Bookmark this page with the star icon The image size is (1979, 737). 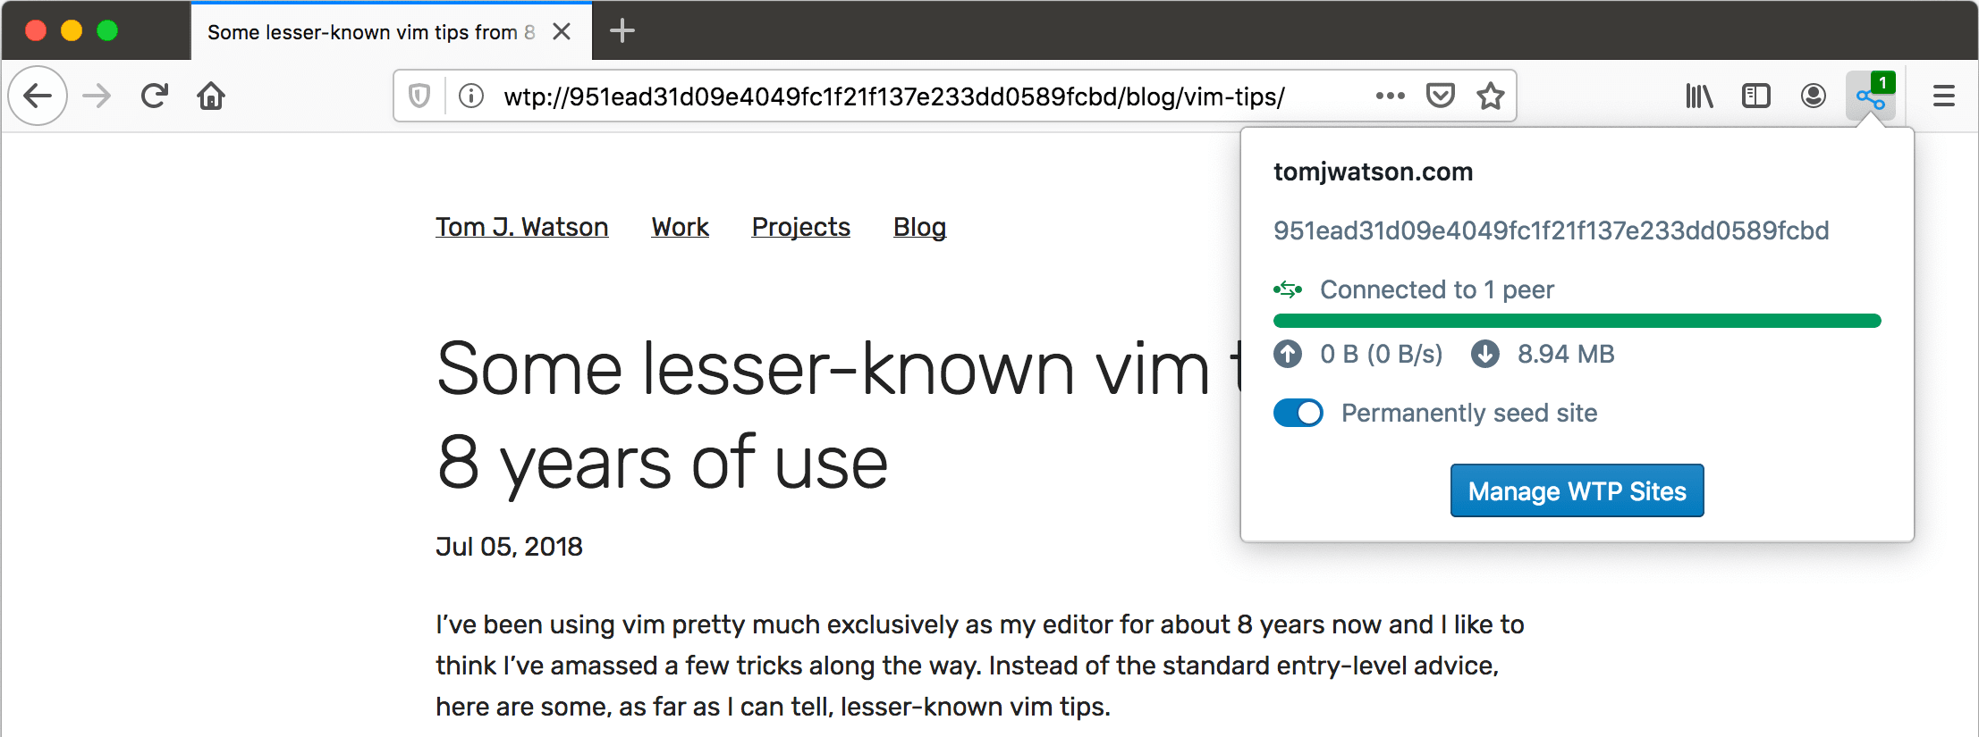click(1490, 96)
